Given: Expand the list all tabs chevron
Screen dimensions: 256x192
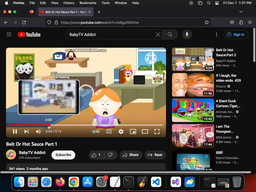Looking at the screenshot, I should [x=241, y=12].
